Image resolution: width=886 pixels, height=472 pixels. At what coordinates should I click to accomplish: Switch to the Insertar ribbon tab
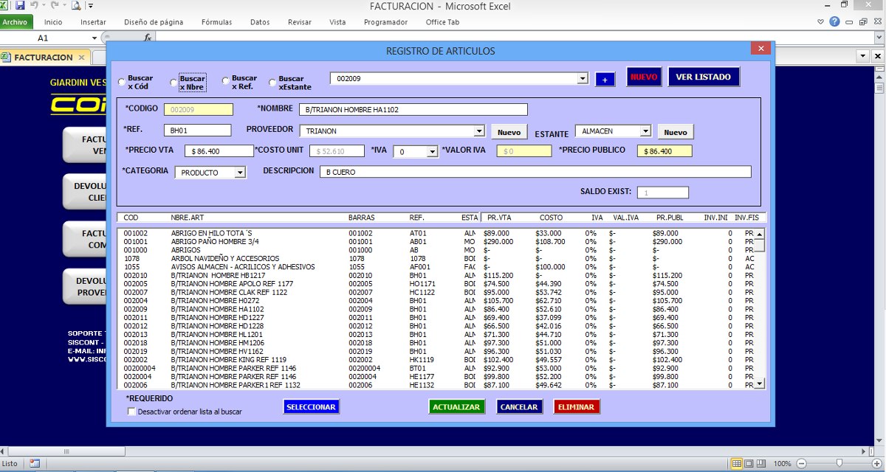pos(93,22)
